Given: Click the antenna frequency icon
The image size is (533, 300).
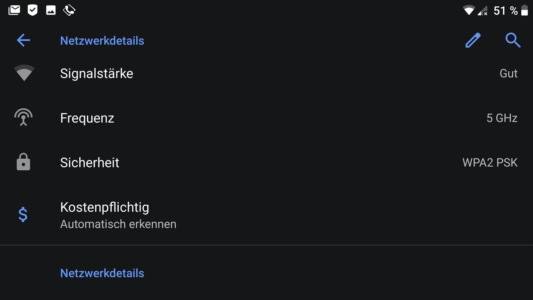Looking at the screenshot, I should [x=23, y=117].
